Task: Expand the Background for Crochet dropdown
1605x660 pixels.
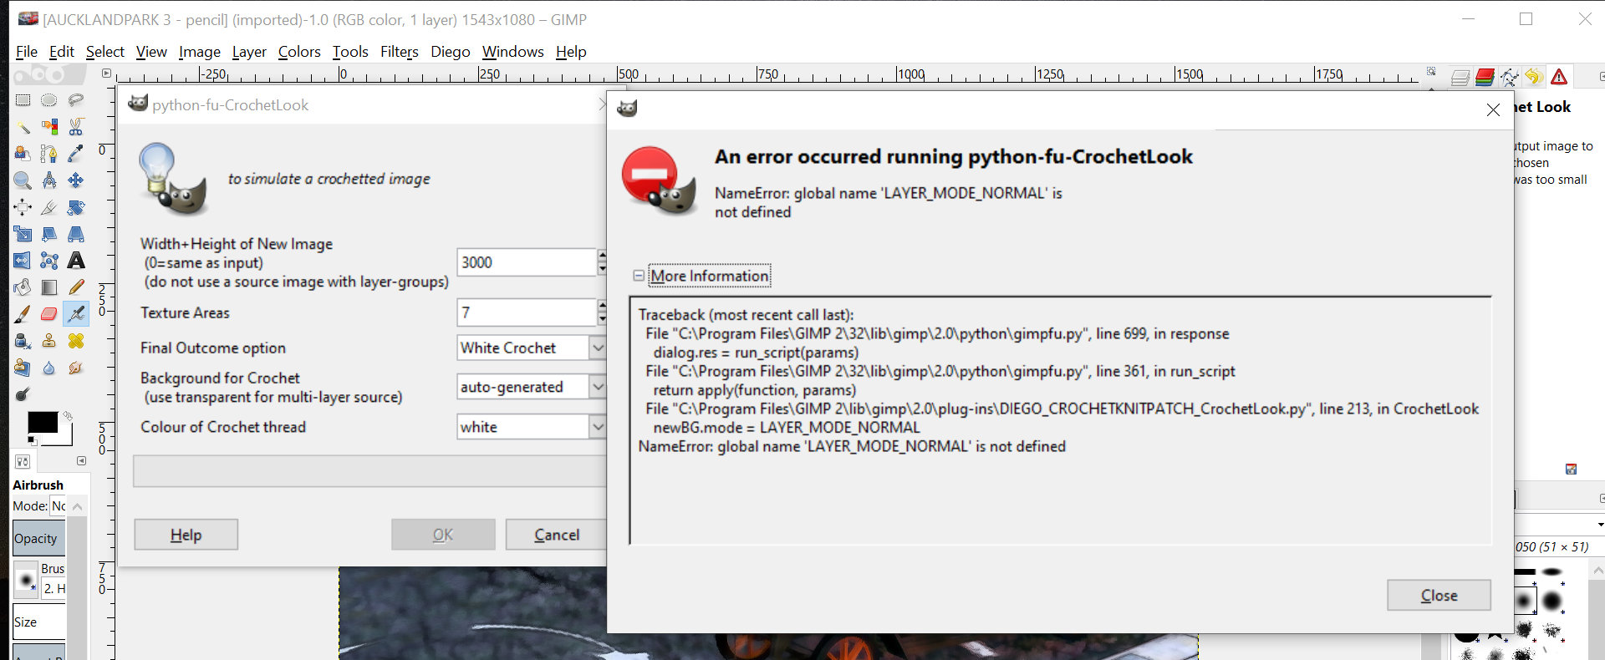Action: coord(531,387)
